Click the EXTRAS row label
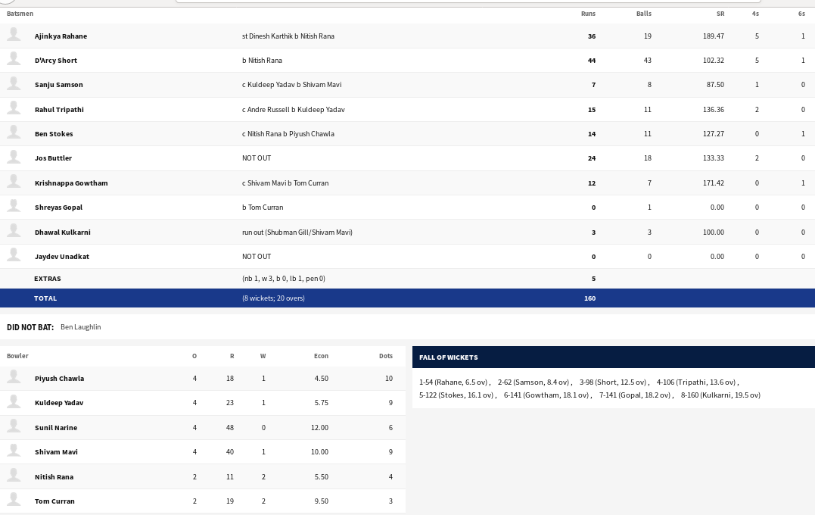 [48, 279]
